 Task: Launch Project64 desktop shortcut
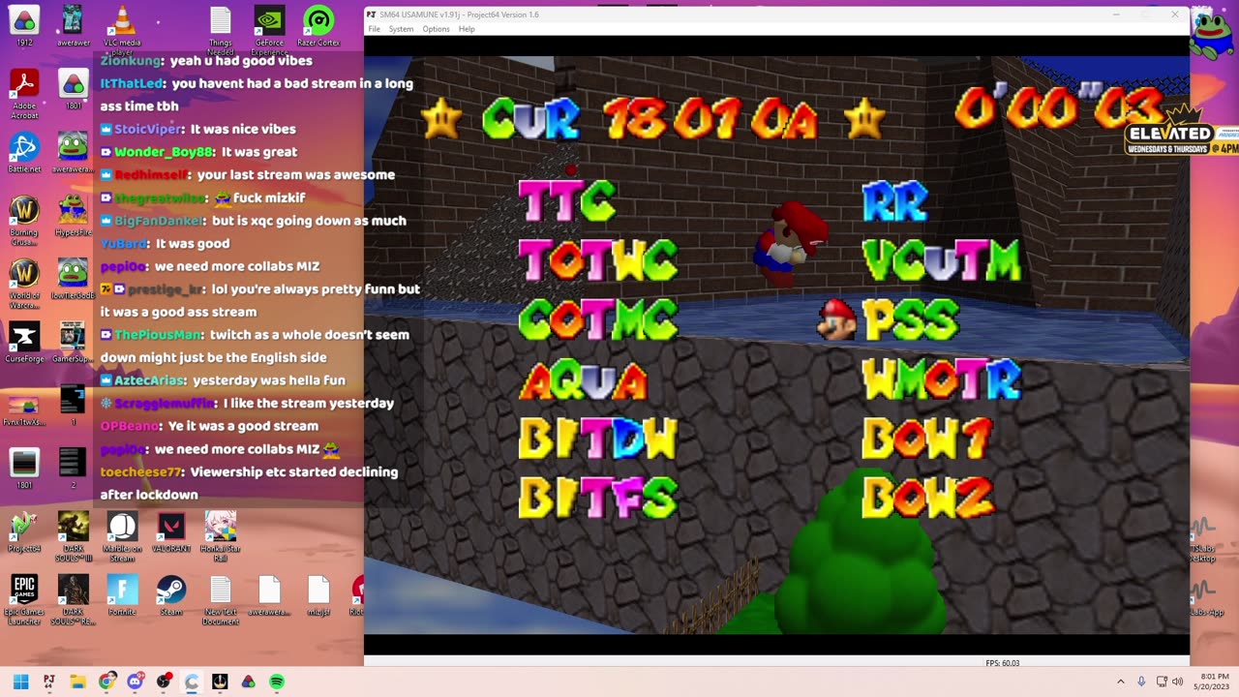[x=24, y=531]
